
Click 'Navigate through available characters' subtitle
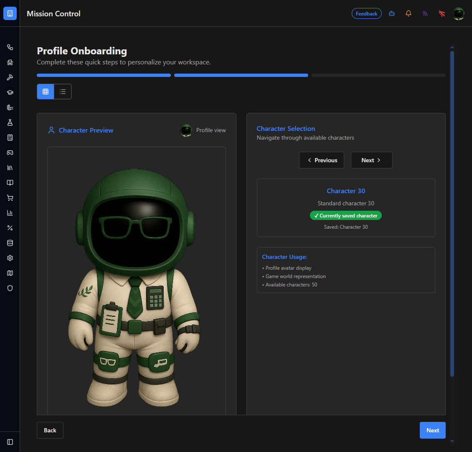[x=305, y=138]
